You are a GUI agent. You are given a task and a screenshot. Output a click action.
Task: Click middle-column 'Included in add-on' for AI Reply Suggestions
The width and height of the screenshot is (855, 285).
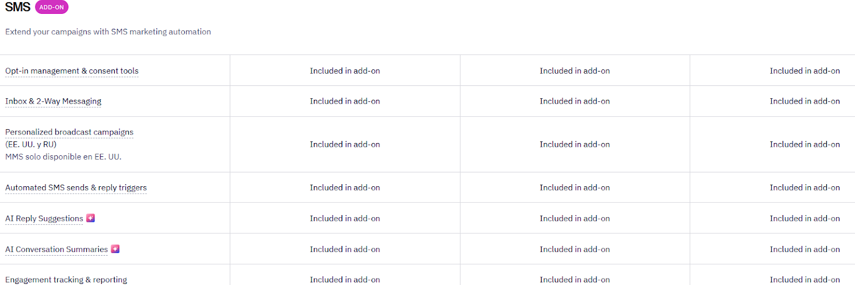(574, 219)
